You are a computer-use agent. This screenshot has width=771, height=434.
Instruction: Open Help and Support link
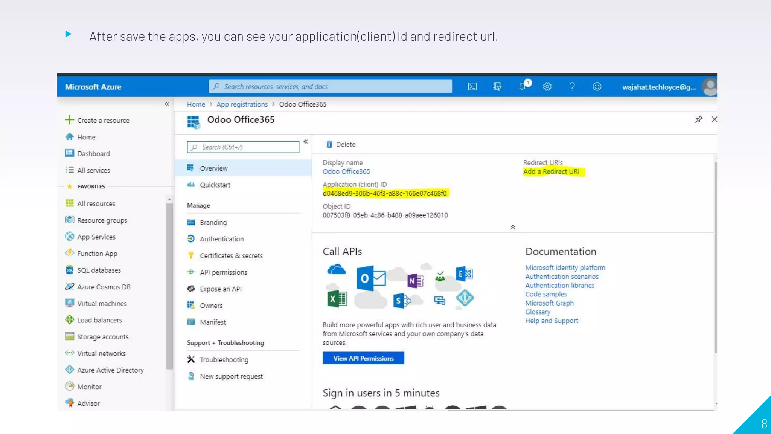(x=552, y=321)
